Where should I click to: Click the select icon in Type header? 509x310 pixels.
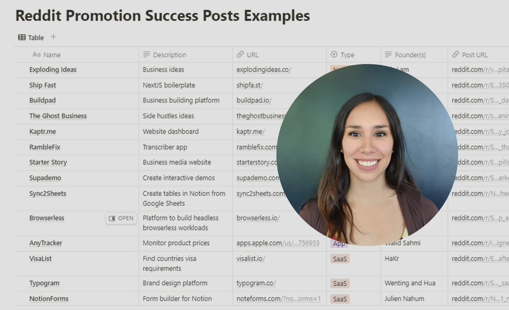pyautogui.click(x=334, y=55)
